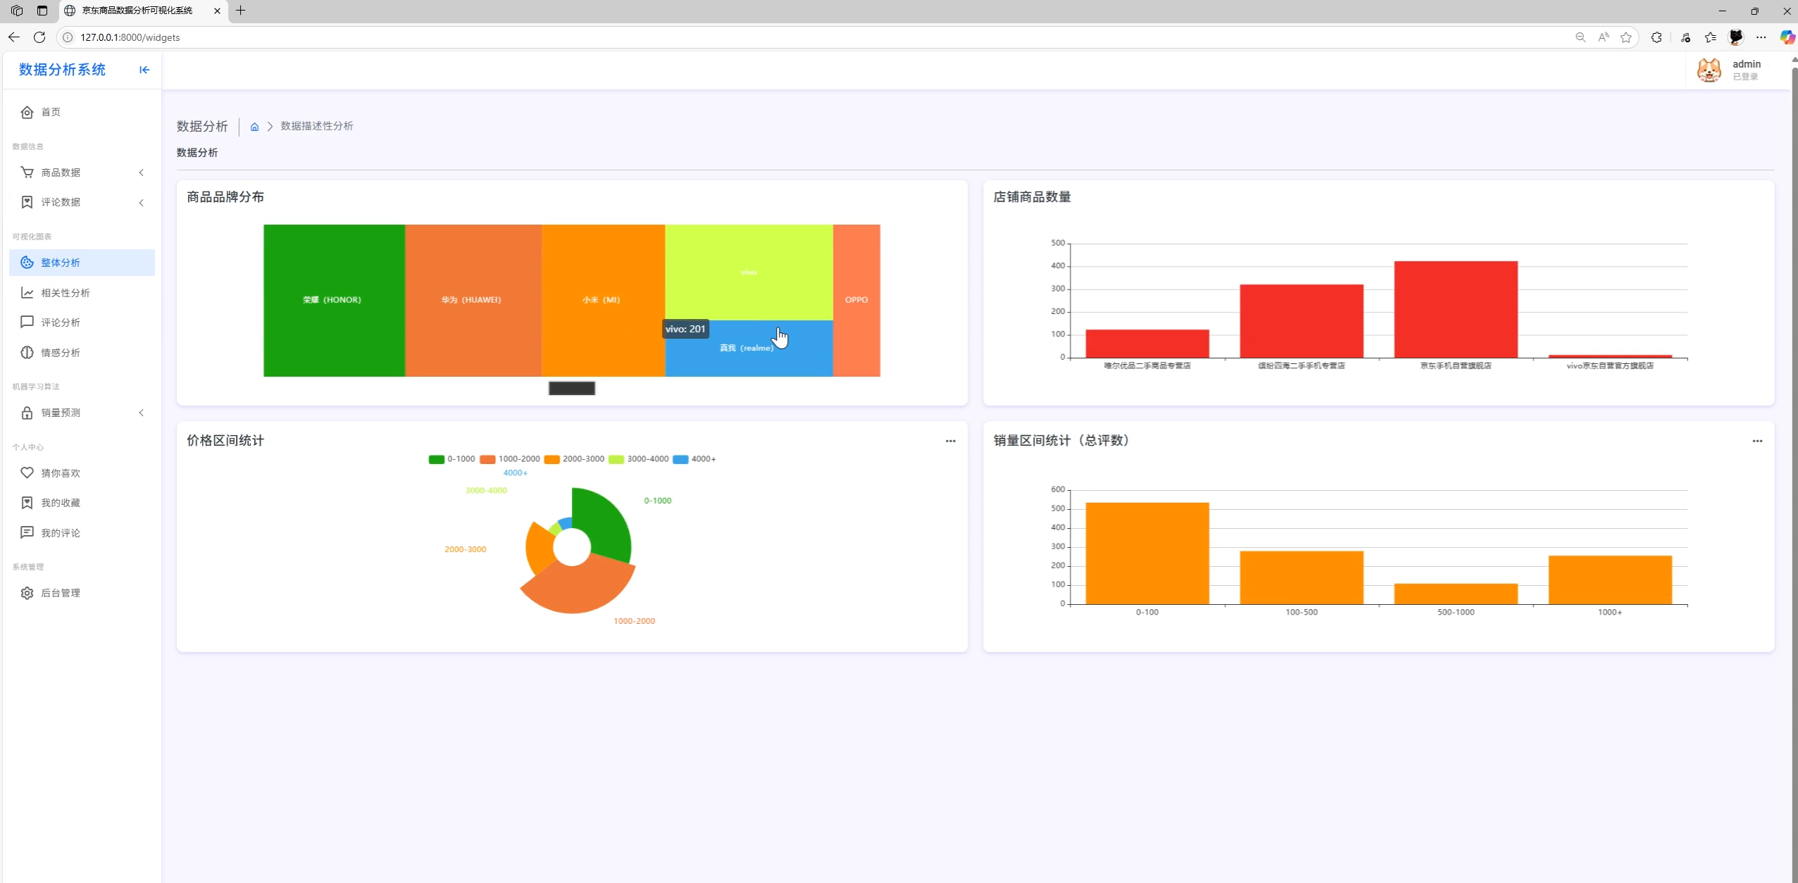Toggle the 3000-4000 legend entry

(x=639, y=459)
